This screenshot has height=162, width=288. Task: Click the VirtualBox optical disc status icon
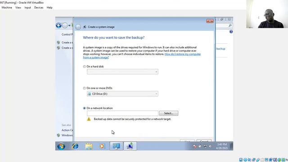point(245,160)
